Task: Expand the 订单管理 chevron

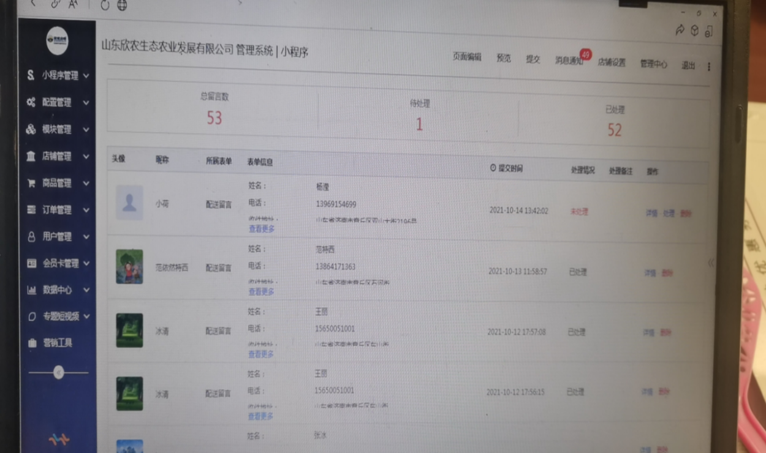Action: click(x=86, y=210)
